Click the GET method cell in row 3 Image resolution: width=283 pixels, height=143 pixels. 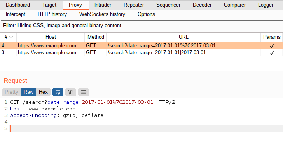tap(91, 53)
